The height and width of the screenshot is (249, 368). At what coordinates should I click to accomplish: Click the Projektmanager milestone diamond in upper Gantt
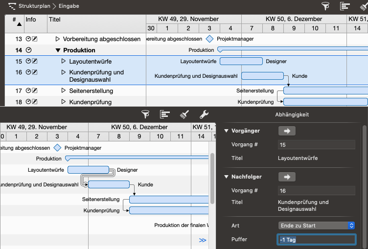(x=209, y=39)
